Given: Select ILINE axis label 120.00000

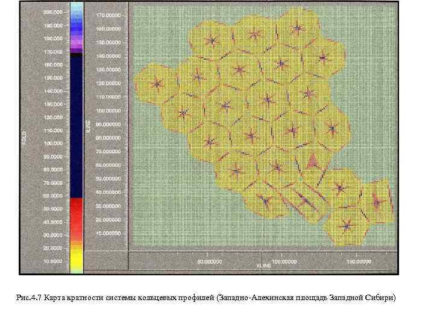Looking at the screenshot, I should pyautogui.click(x=108, y=83).
